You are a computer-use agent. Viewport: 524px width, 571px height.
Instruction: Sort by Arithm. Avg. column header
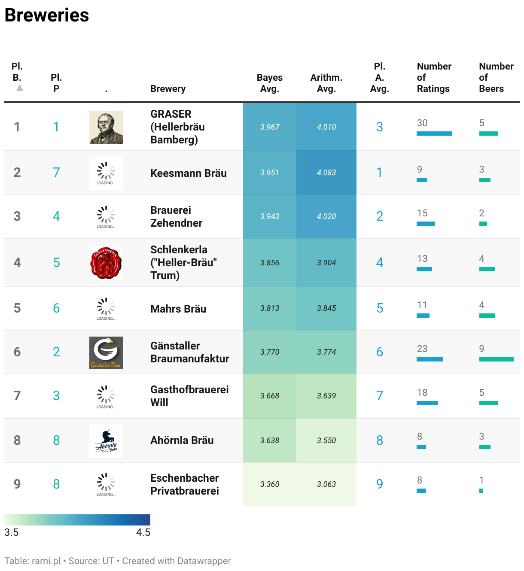click(326, 83)
